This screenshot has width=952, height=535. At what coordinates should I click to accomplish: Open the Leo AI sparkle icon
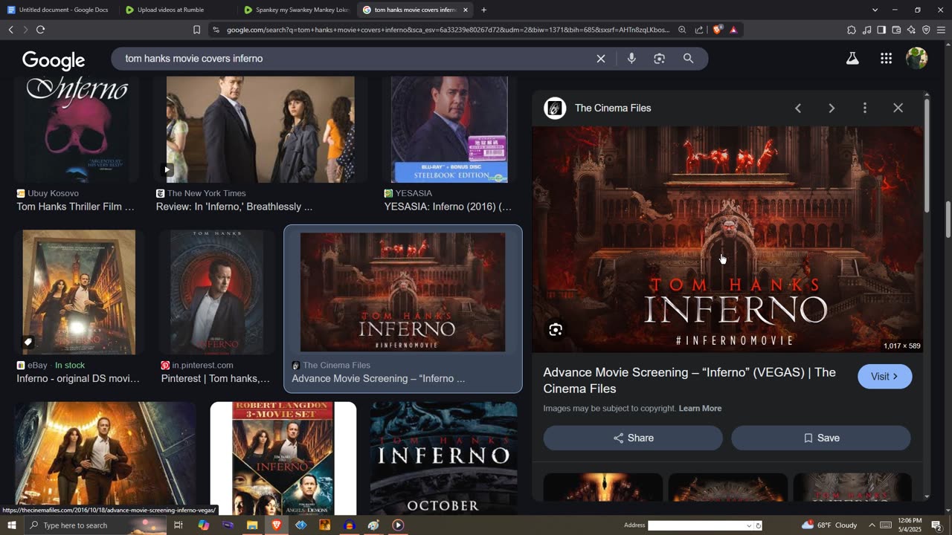tap(911, 30)
